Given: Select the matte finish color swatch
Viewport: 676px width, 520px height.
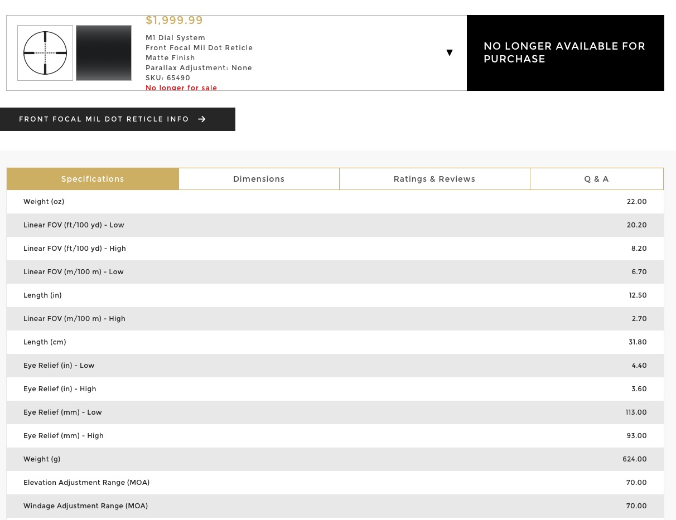Looking at the screenshot, I should 104,53.
